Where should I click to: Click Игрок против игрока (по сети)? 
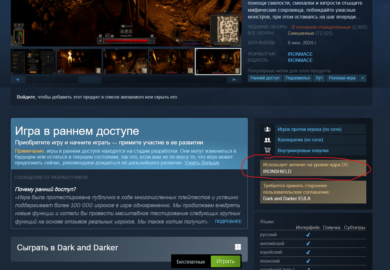pyautogui.click(x=309, y=129)
